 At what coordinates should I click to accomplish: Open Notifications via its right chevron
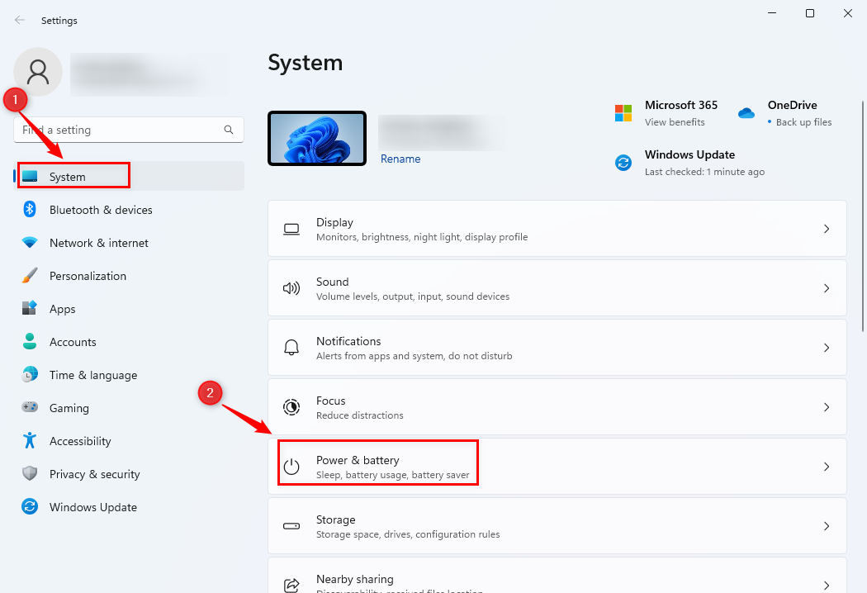point(827,348)
